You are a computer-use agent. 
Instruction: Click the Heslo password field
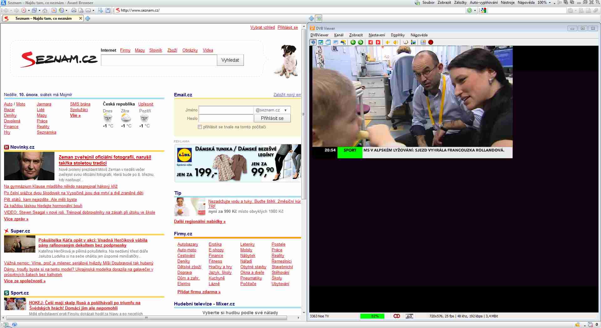pyautogui.click(x=226, y=118)
